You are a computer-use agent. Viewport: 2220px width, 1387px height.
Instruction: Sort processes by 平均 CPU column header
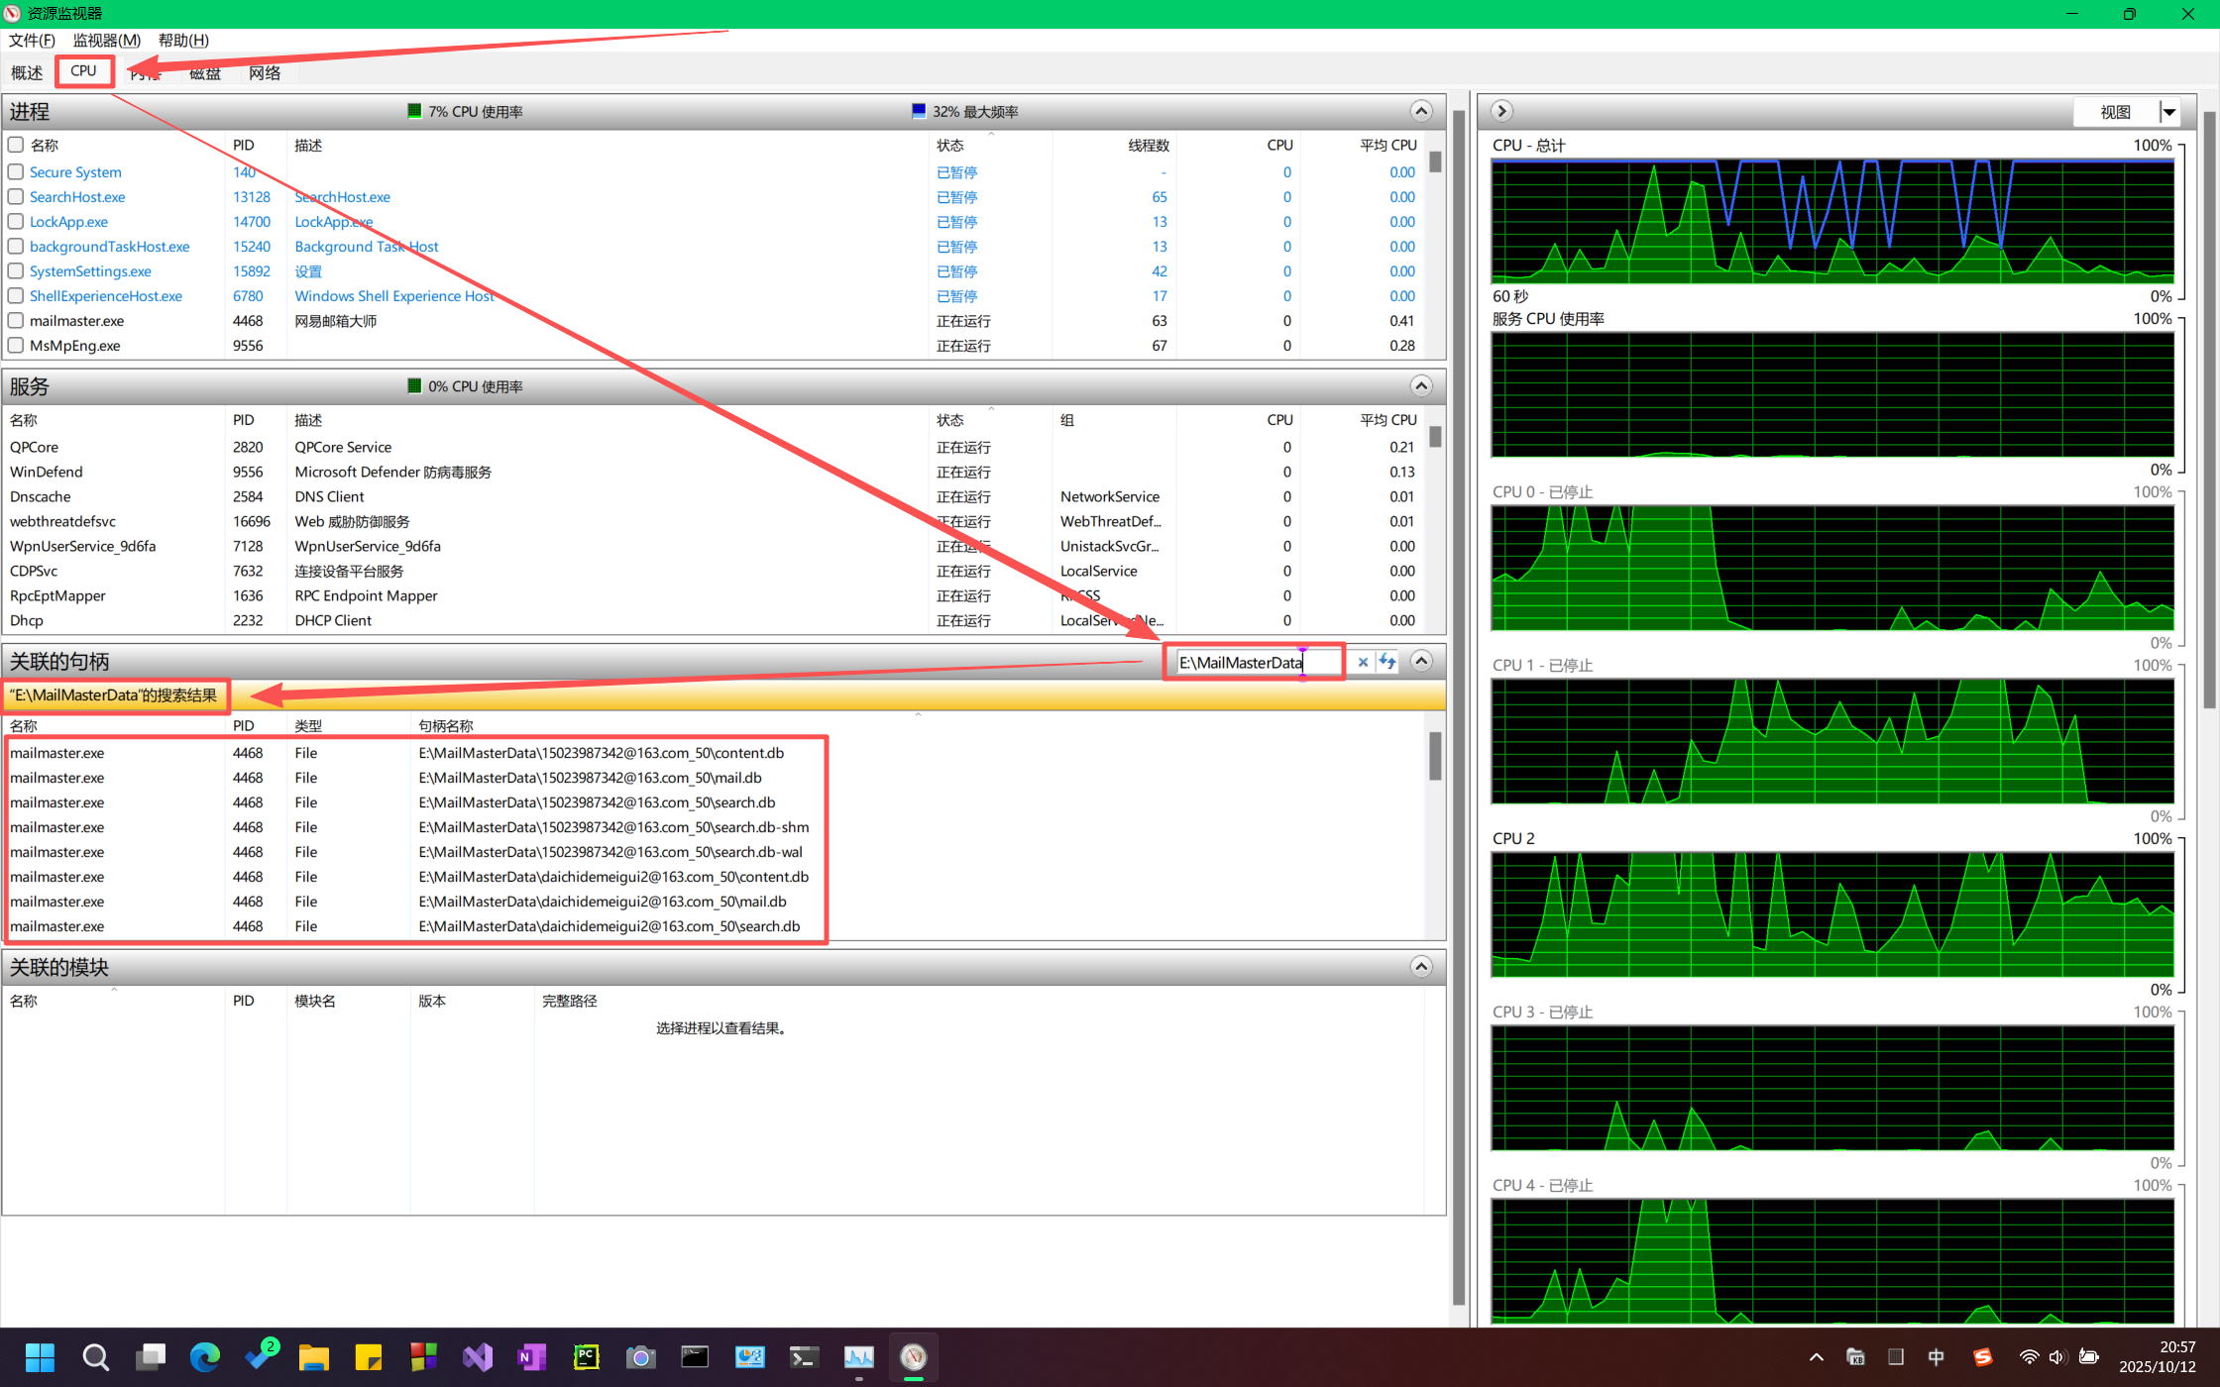(x=1387, y=145)
